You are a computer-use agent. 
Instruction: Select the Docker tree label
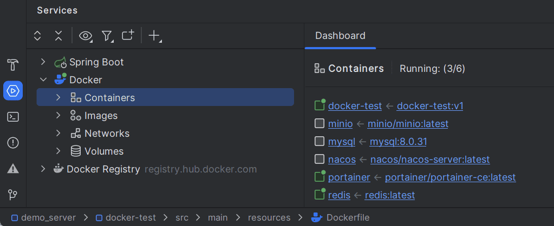pos(86,80)
